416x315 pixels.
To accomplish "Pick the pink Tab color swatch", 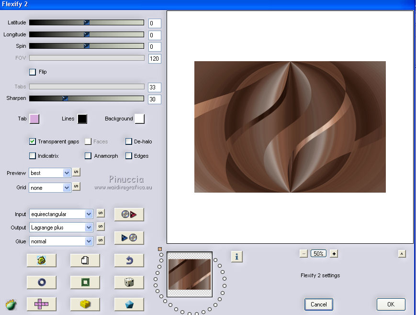I will pyautogui.click(x=34, y=119).
